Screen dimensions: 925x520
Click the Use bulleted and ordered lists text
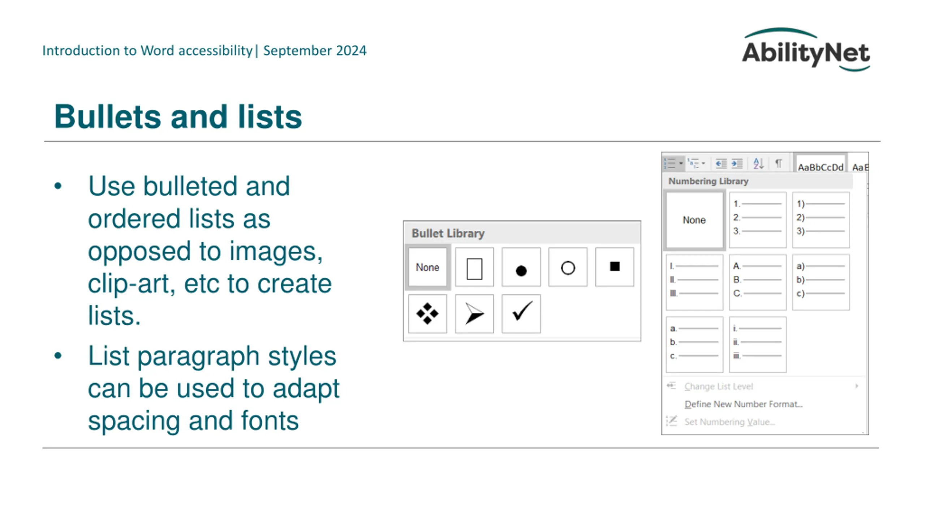click(210, 251)
